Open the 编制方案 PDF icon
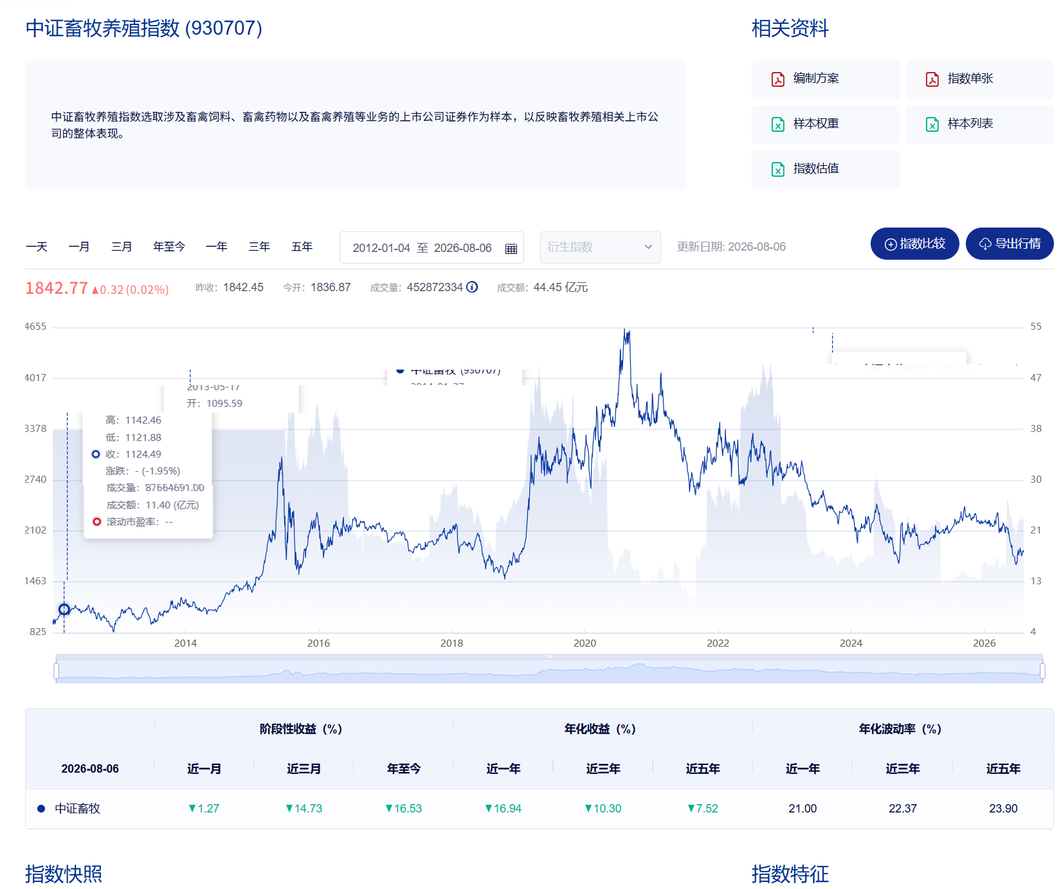1061x889 pixels. coord(777,79)
